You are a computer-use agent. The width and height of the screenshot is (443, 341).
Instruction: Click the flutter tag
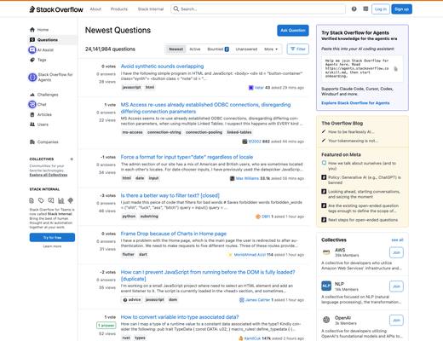[x=128, y=254]
